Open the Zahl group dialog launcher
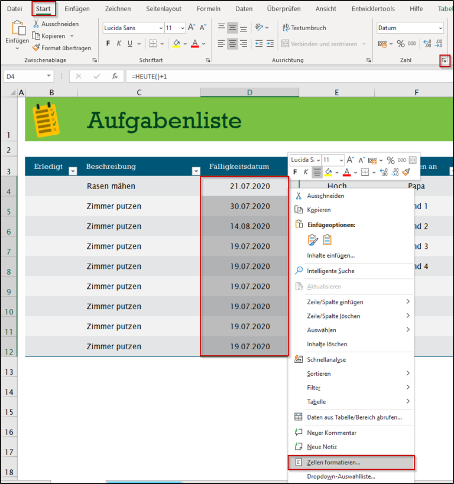 point(445,60)
